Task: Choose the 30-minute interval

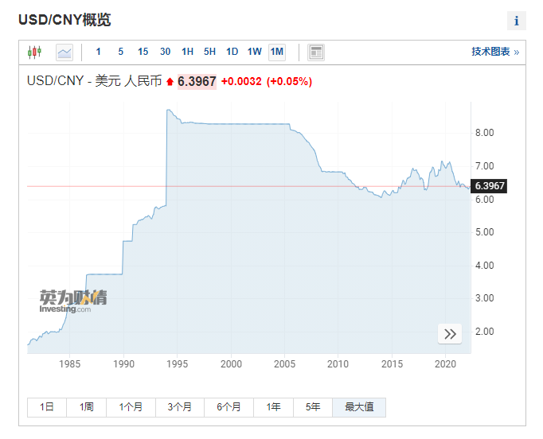Action: [165, 52]
